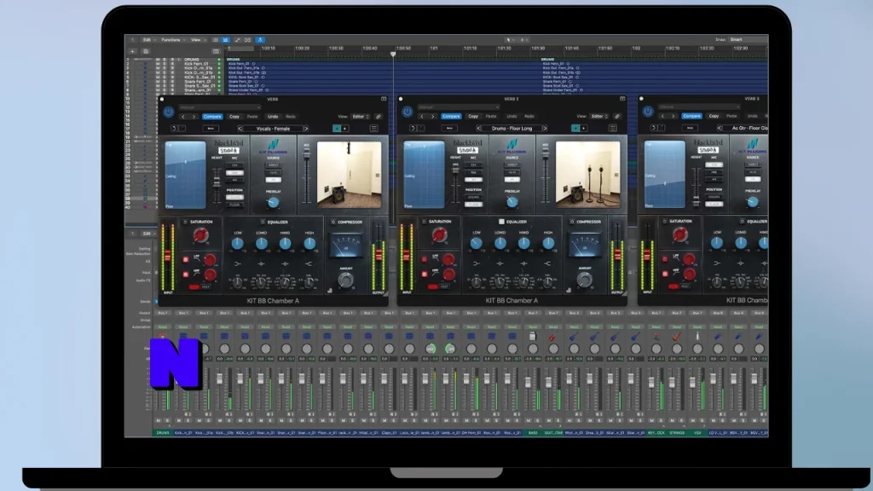Click the PREDELAY knob in VERB window
This screenshot has width=873, height=491.
tap(273, 203)
